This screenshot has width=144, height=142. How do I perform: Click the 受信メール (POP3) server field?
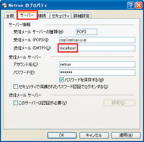click(97, 40)
